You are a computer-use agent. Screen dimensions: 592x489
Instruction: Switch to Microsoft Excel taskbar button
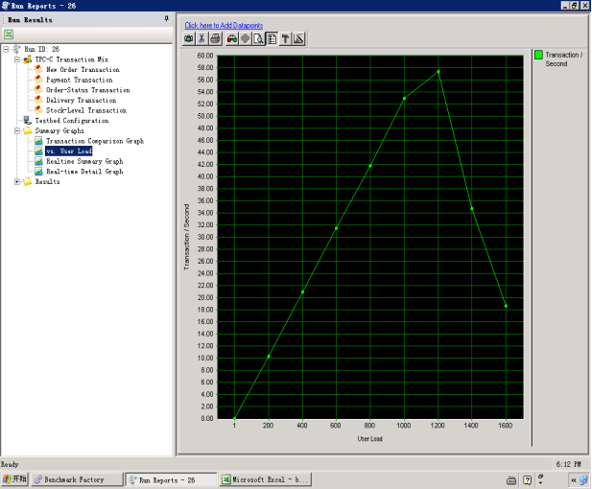[266, 479]
